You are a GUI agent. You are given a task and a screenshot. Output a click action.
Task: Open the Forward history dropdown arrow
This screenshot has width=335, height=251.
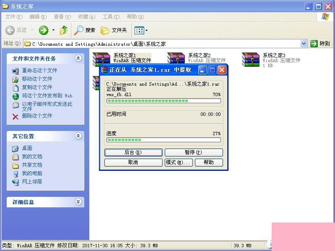(53, 30)
